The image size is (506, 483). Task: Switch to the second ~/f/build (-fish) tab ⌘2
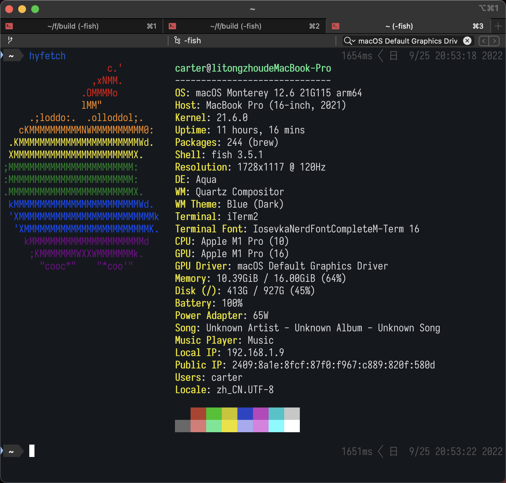coord(245,26)
